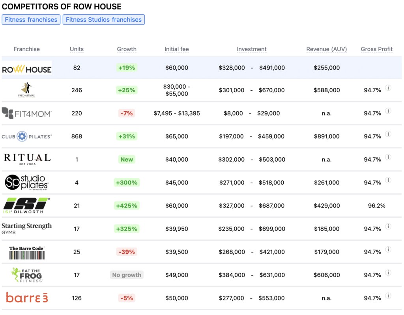Viewport: 404px width, 315px height.
Task: Open The Barre Code logo
Action: click(x=27, y=252)
